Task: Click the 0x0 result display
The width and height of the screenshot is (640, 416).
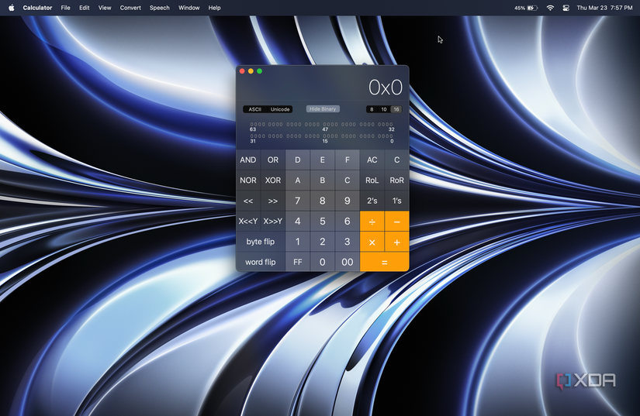Action: pos(386,88)
